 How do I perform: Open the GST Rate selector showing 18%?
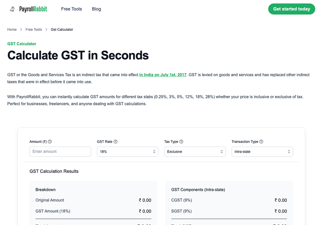128,151
